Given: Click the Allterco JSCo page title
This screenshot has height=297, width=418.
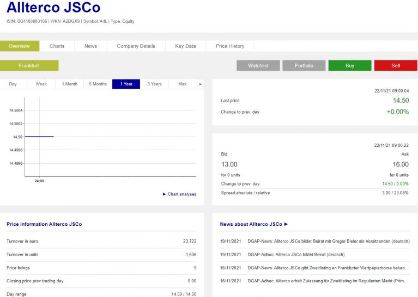Looking at the screenshot, I should click(53, 7).
